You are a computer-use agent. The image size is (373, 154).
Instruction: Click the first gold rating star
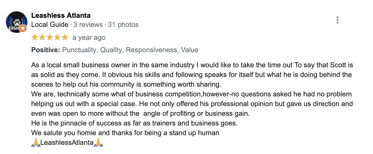pyautogui.click(x=35, y=37)
